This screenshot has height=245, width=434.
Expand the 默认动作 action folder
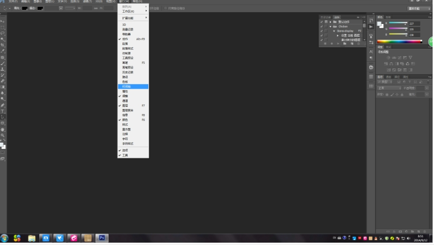(330, 22)
